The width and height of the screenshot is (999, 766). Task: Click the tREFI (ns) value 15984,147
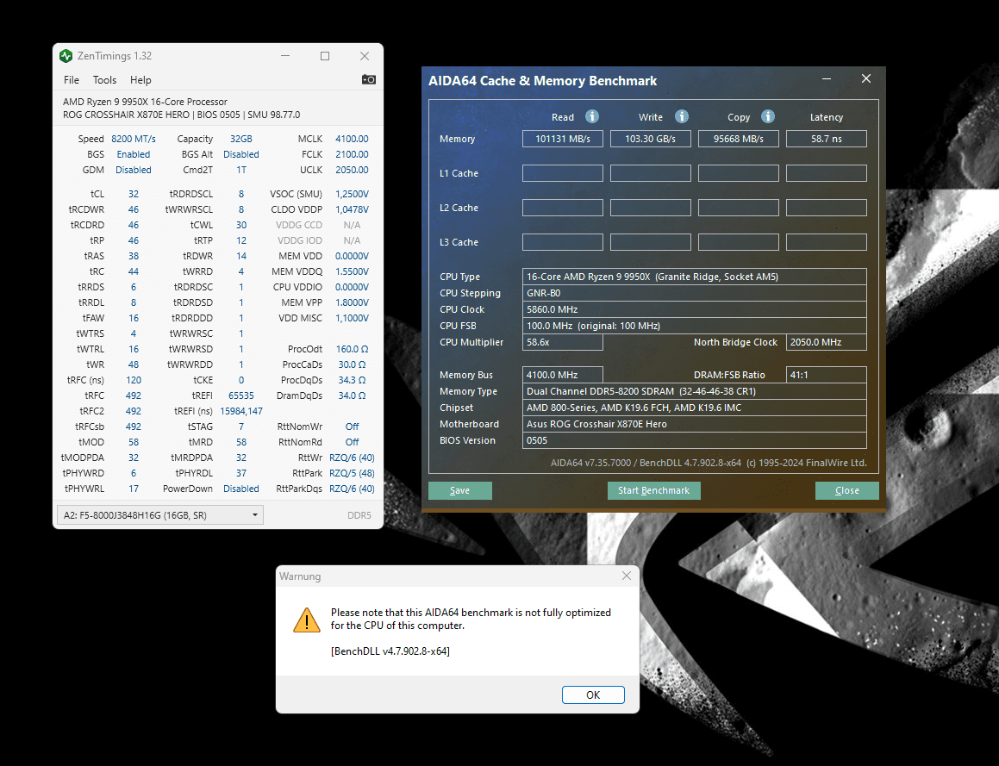tap(240, 411)
